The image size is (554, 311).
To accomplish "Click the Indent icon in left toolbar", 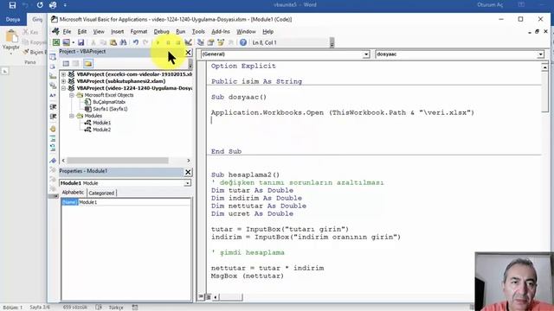I will click(x=53, y=106).
